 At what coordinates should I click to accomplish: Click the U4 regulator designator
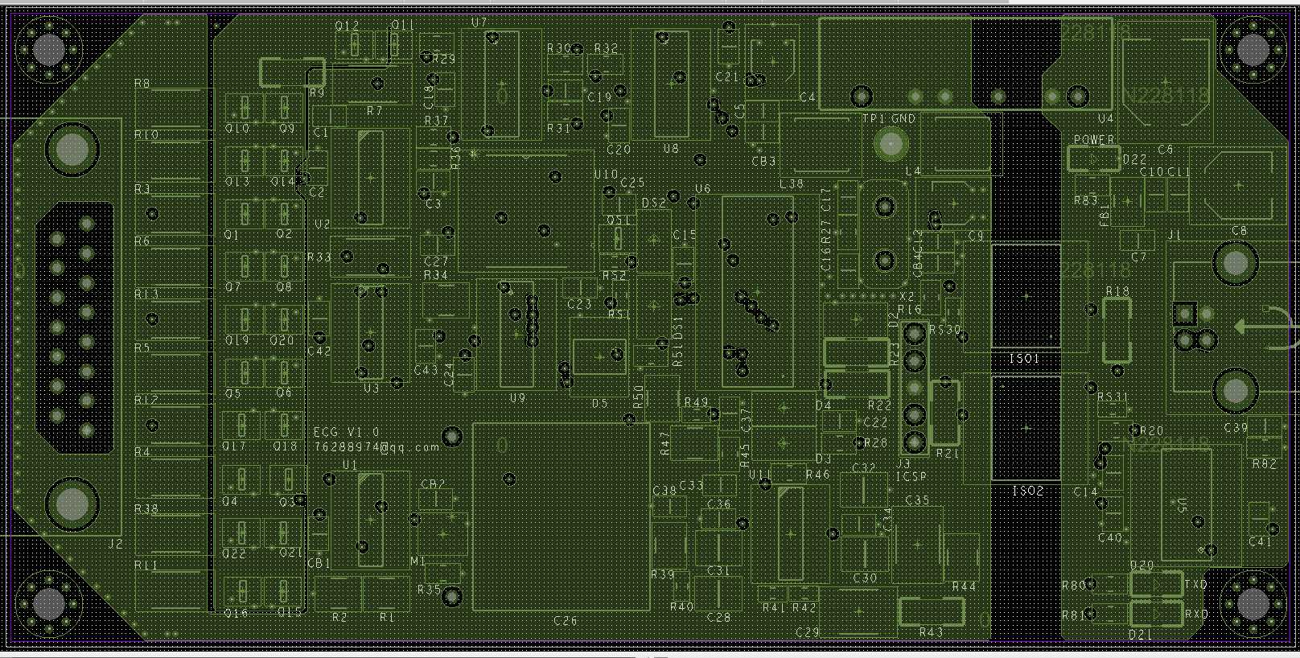click(x=1105, y=119)
